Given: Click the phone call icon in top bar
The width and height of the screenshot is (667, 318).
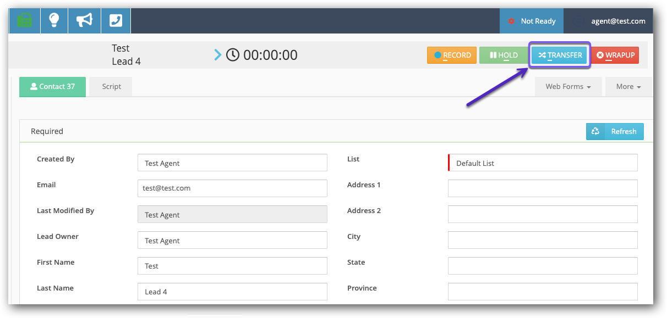Looking at the screenshot, I should 116,21.
